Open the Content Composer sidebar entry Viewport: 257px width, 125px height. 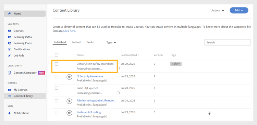pos(25,73)
